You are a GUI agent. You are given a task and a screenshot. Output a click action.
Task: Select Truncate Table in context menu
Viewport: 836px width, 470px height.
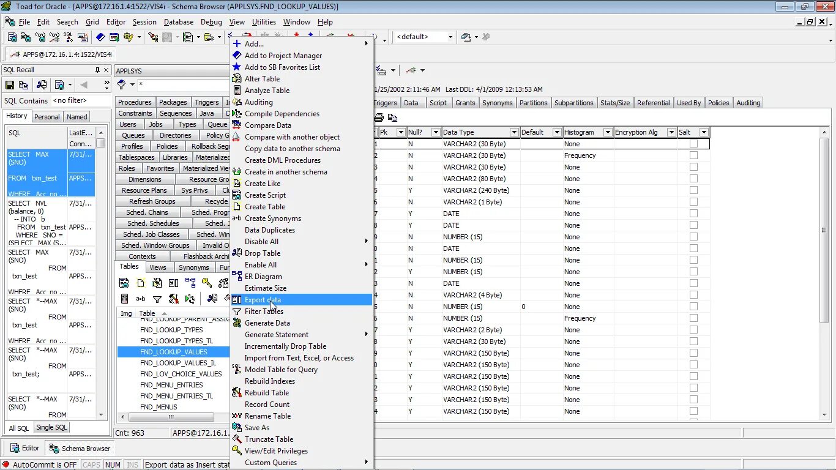click(x=301, y=439)
